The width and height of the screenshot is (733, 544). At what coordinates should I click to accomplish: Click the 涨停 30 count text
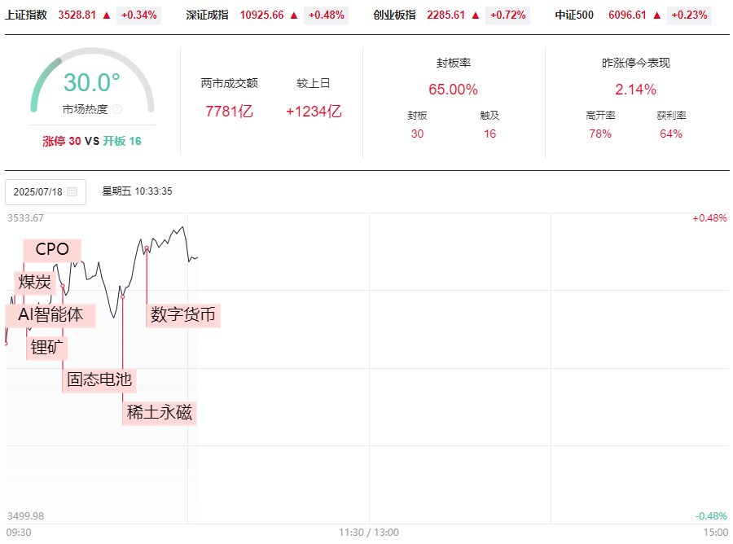[x=62, y=141]
